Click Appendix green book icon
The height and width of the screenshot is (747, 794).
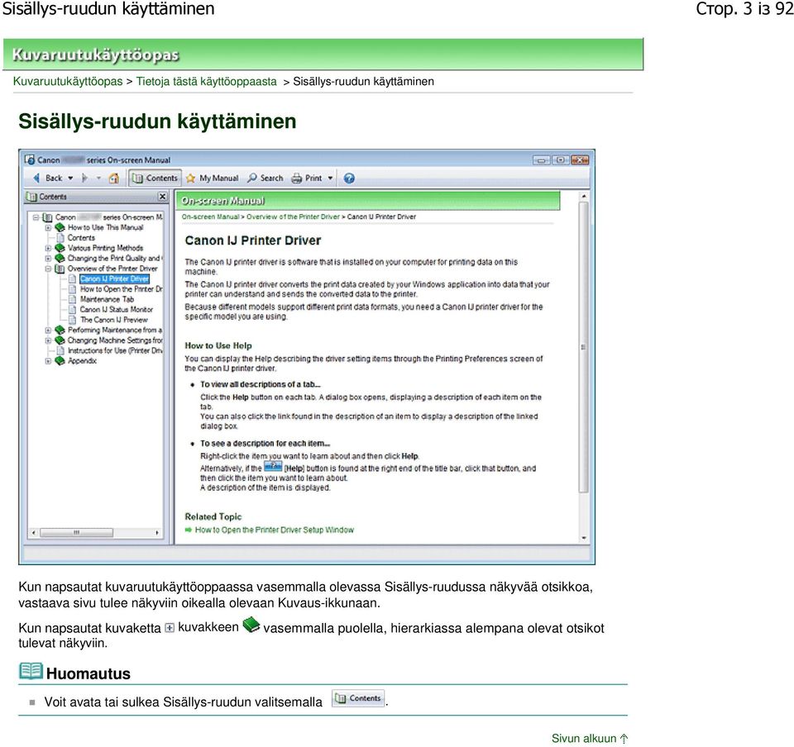[x=60, y=360]
